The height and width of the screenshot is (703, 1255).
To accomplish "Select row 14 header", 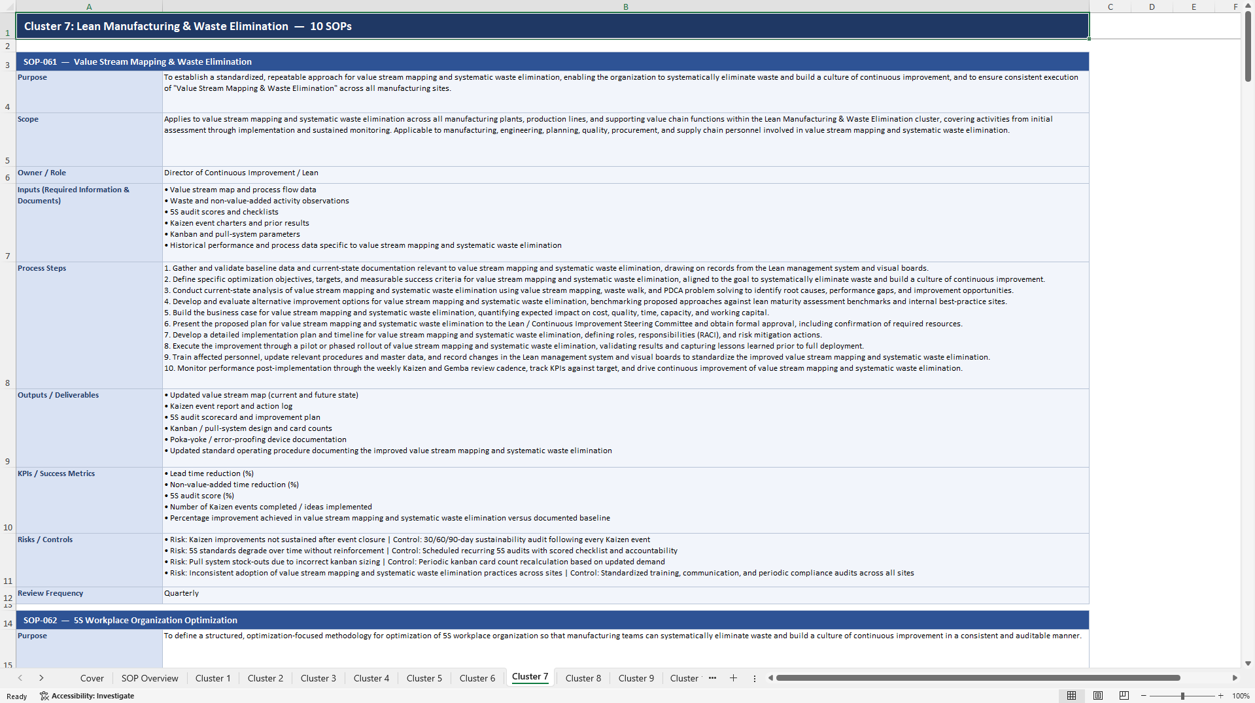I will (8, 620).
